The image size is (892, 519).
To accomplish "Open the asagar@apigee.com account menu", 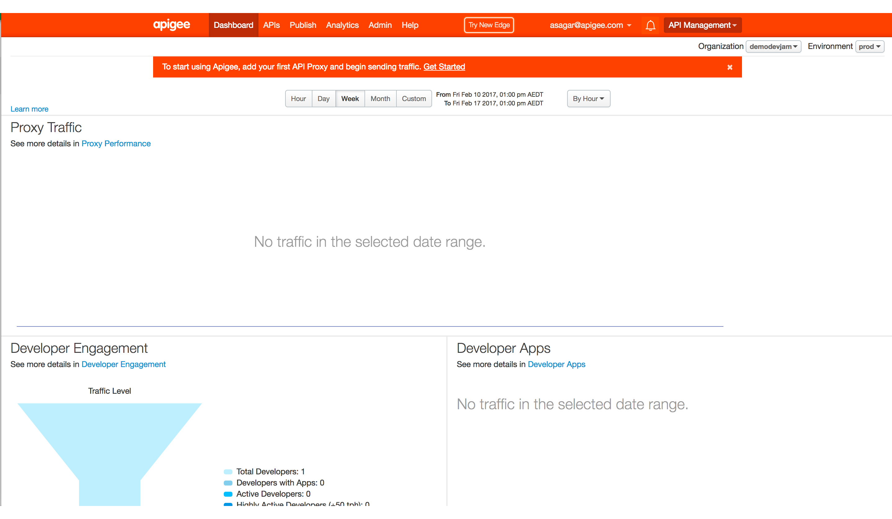I will point(590,25).
